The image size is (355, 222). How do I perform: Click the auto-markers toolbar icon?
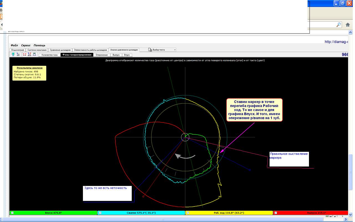tap(30, 55)
